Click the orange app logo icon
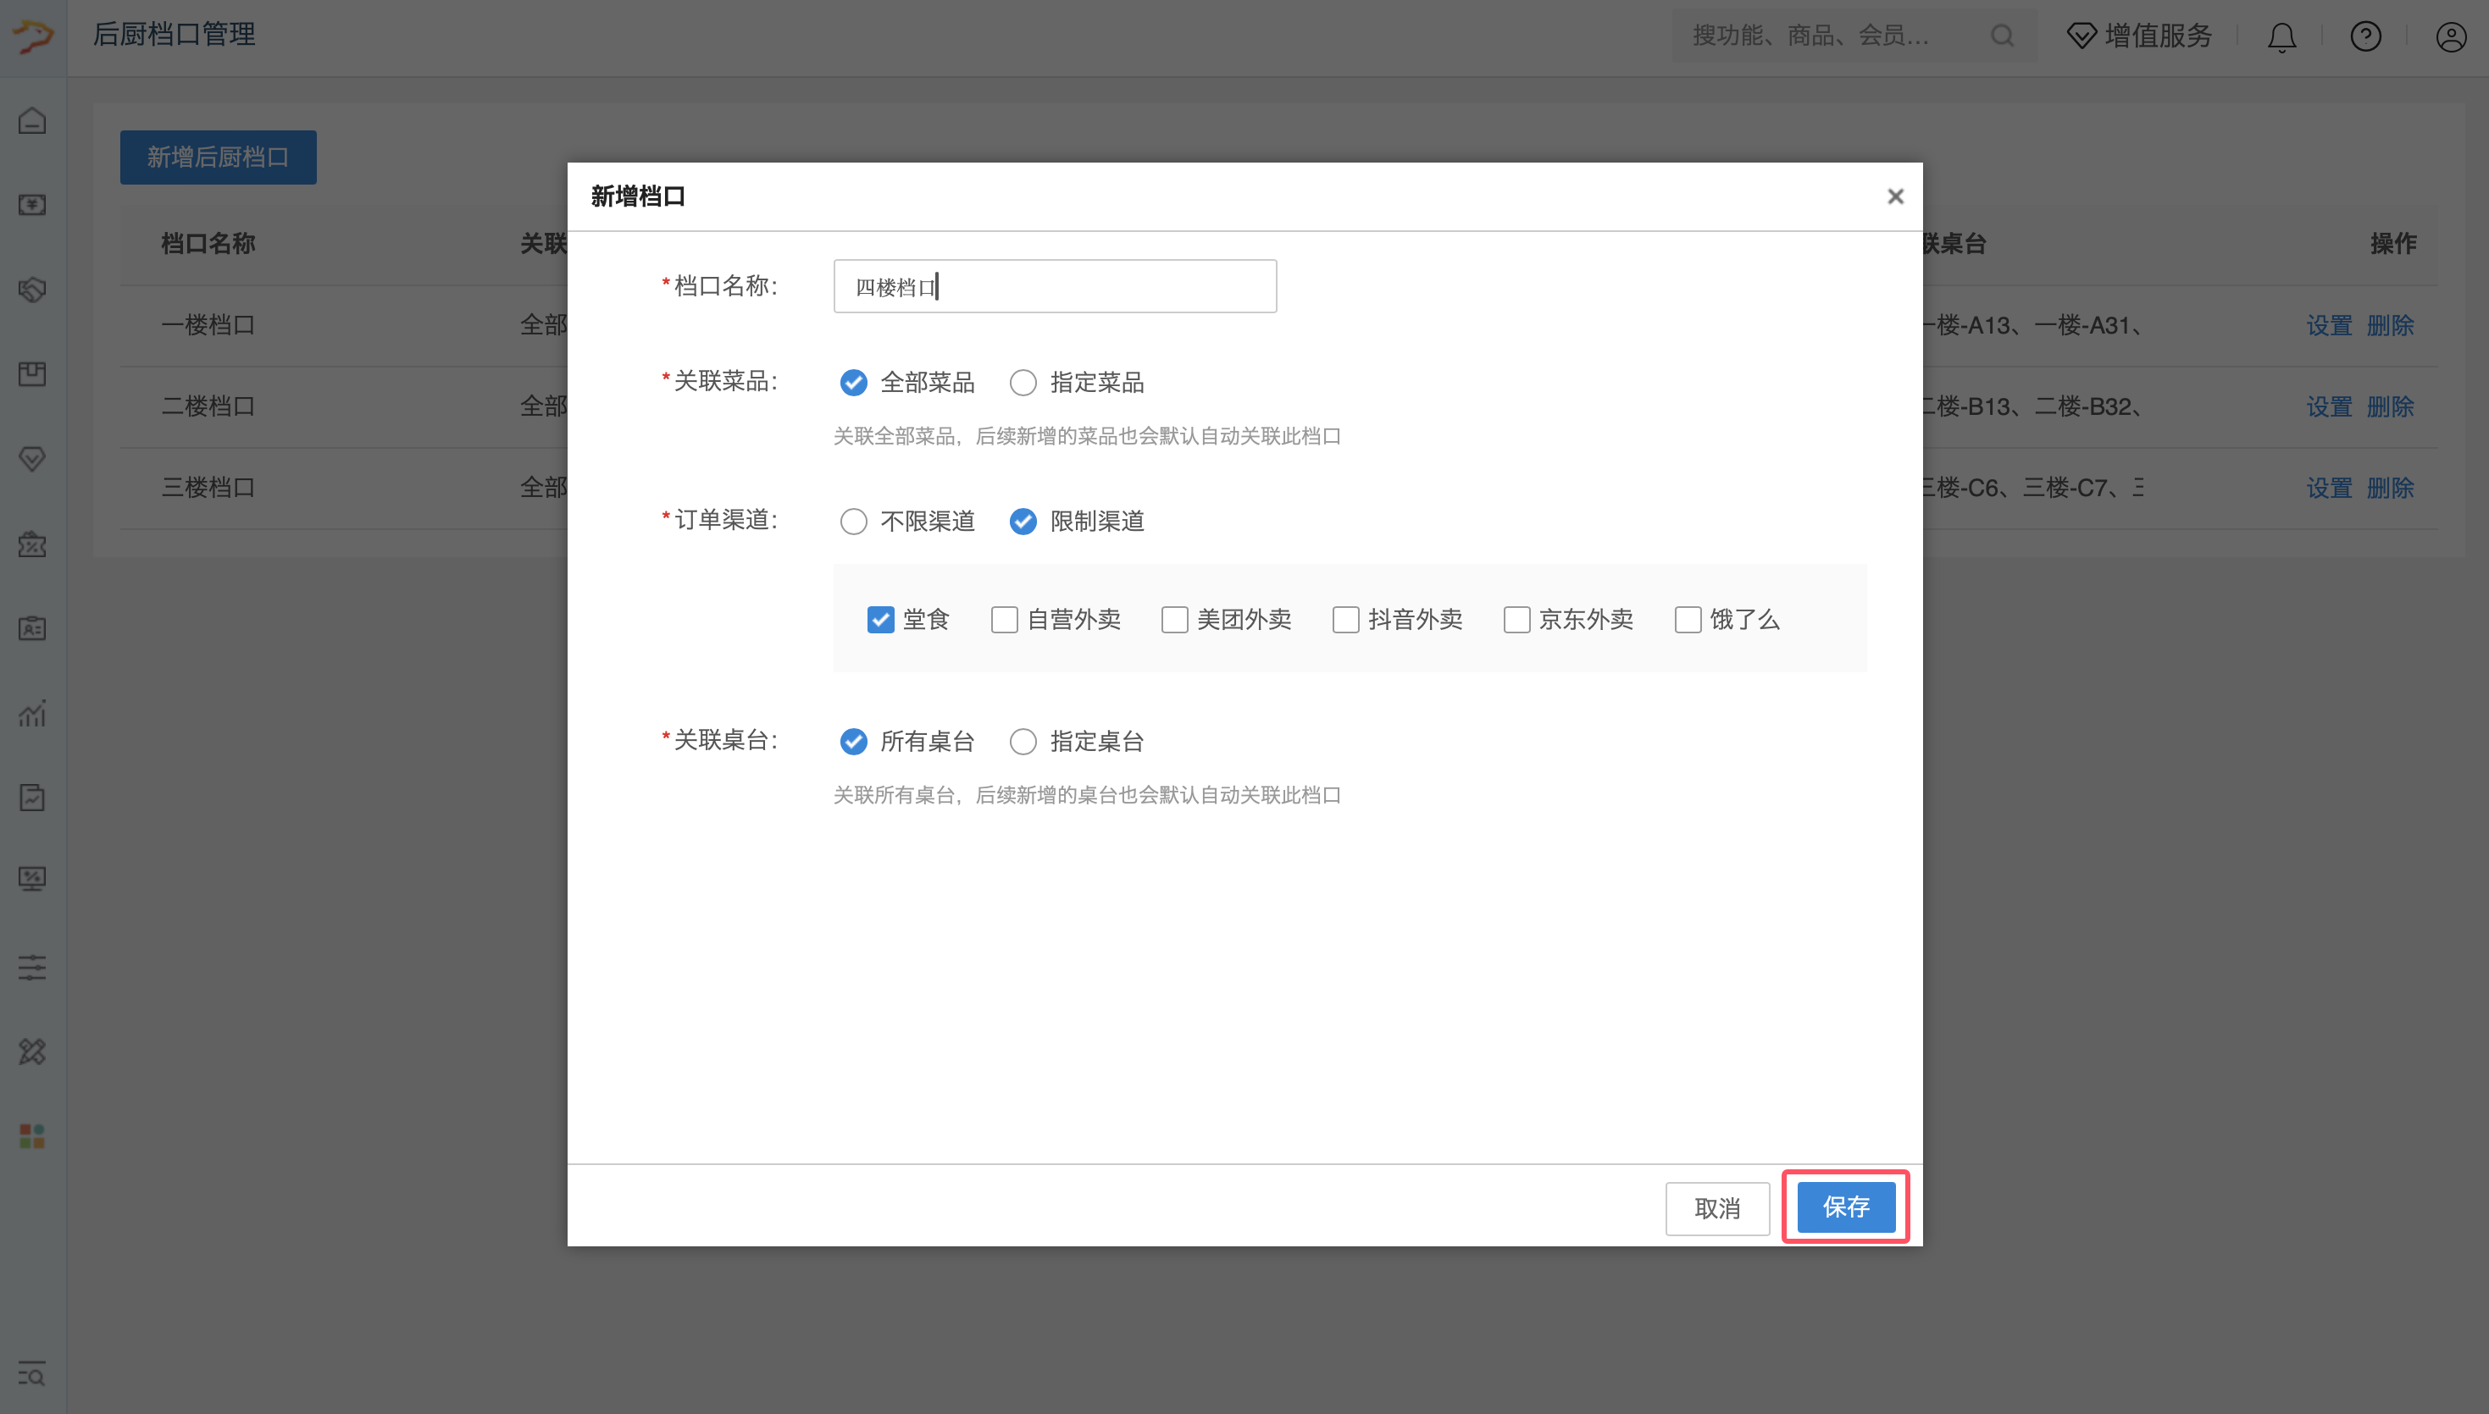 [x=32, y=36]
